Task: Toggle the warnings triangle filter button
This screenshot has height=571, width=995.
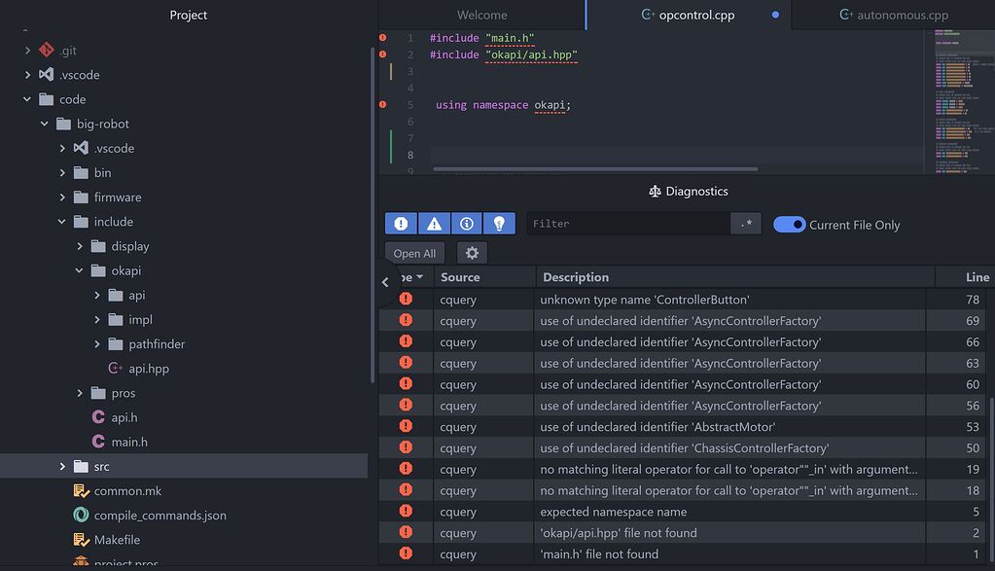Action: 434,224
